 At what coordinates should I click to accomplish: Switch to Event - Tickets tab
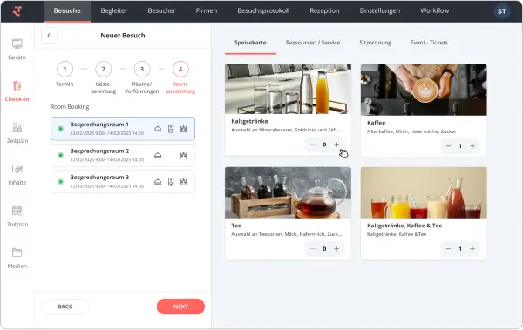tap(429, 43)
